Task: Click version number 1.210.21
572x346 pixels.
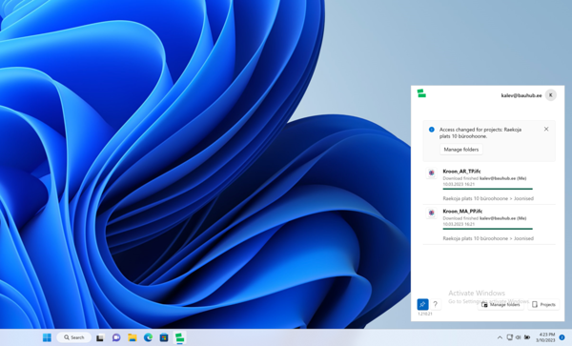Action: coord(425,314)
